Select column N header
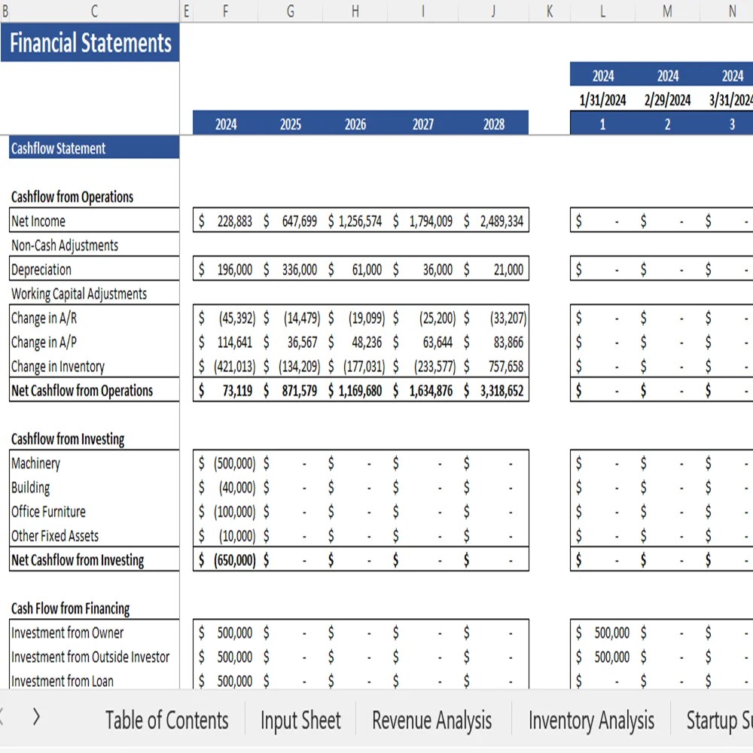The height and width of the screenshot is (753, 753). (731, 11)
